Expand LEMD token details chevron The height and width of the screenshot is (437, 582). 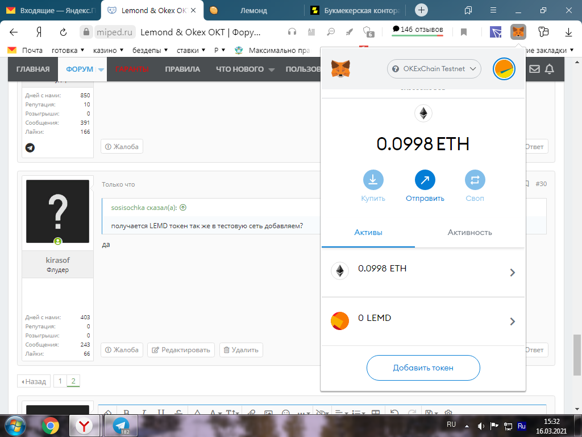[x=513, y=321]
